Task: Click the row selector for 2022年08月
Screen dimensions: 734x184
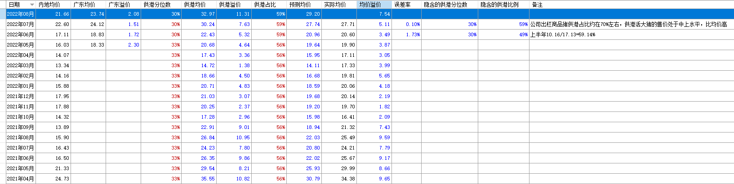Action: tap(3, 14)
